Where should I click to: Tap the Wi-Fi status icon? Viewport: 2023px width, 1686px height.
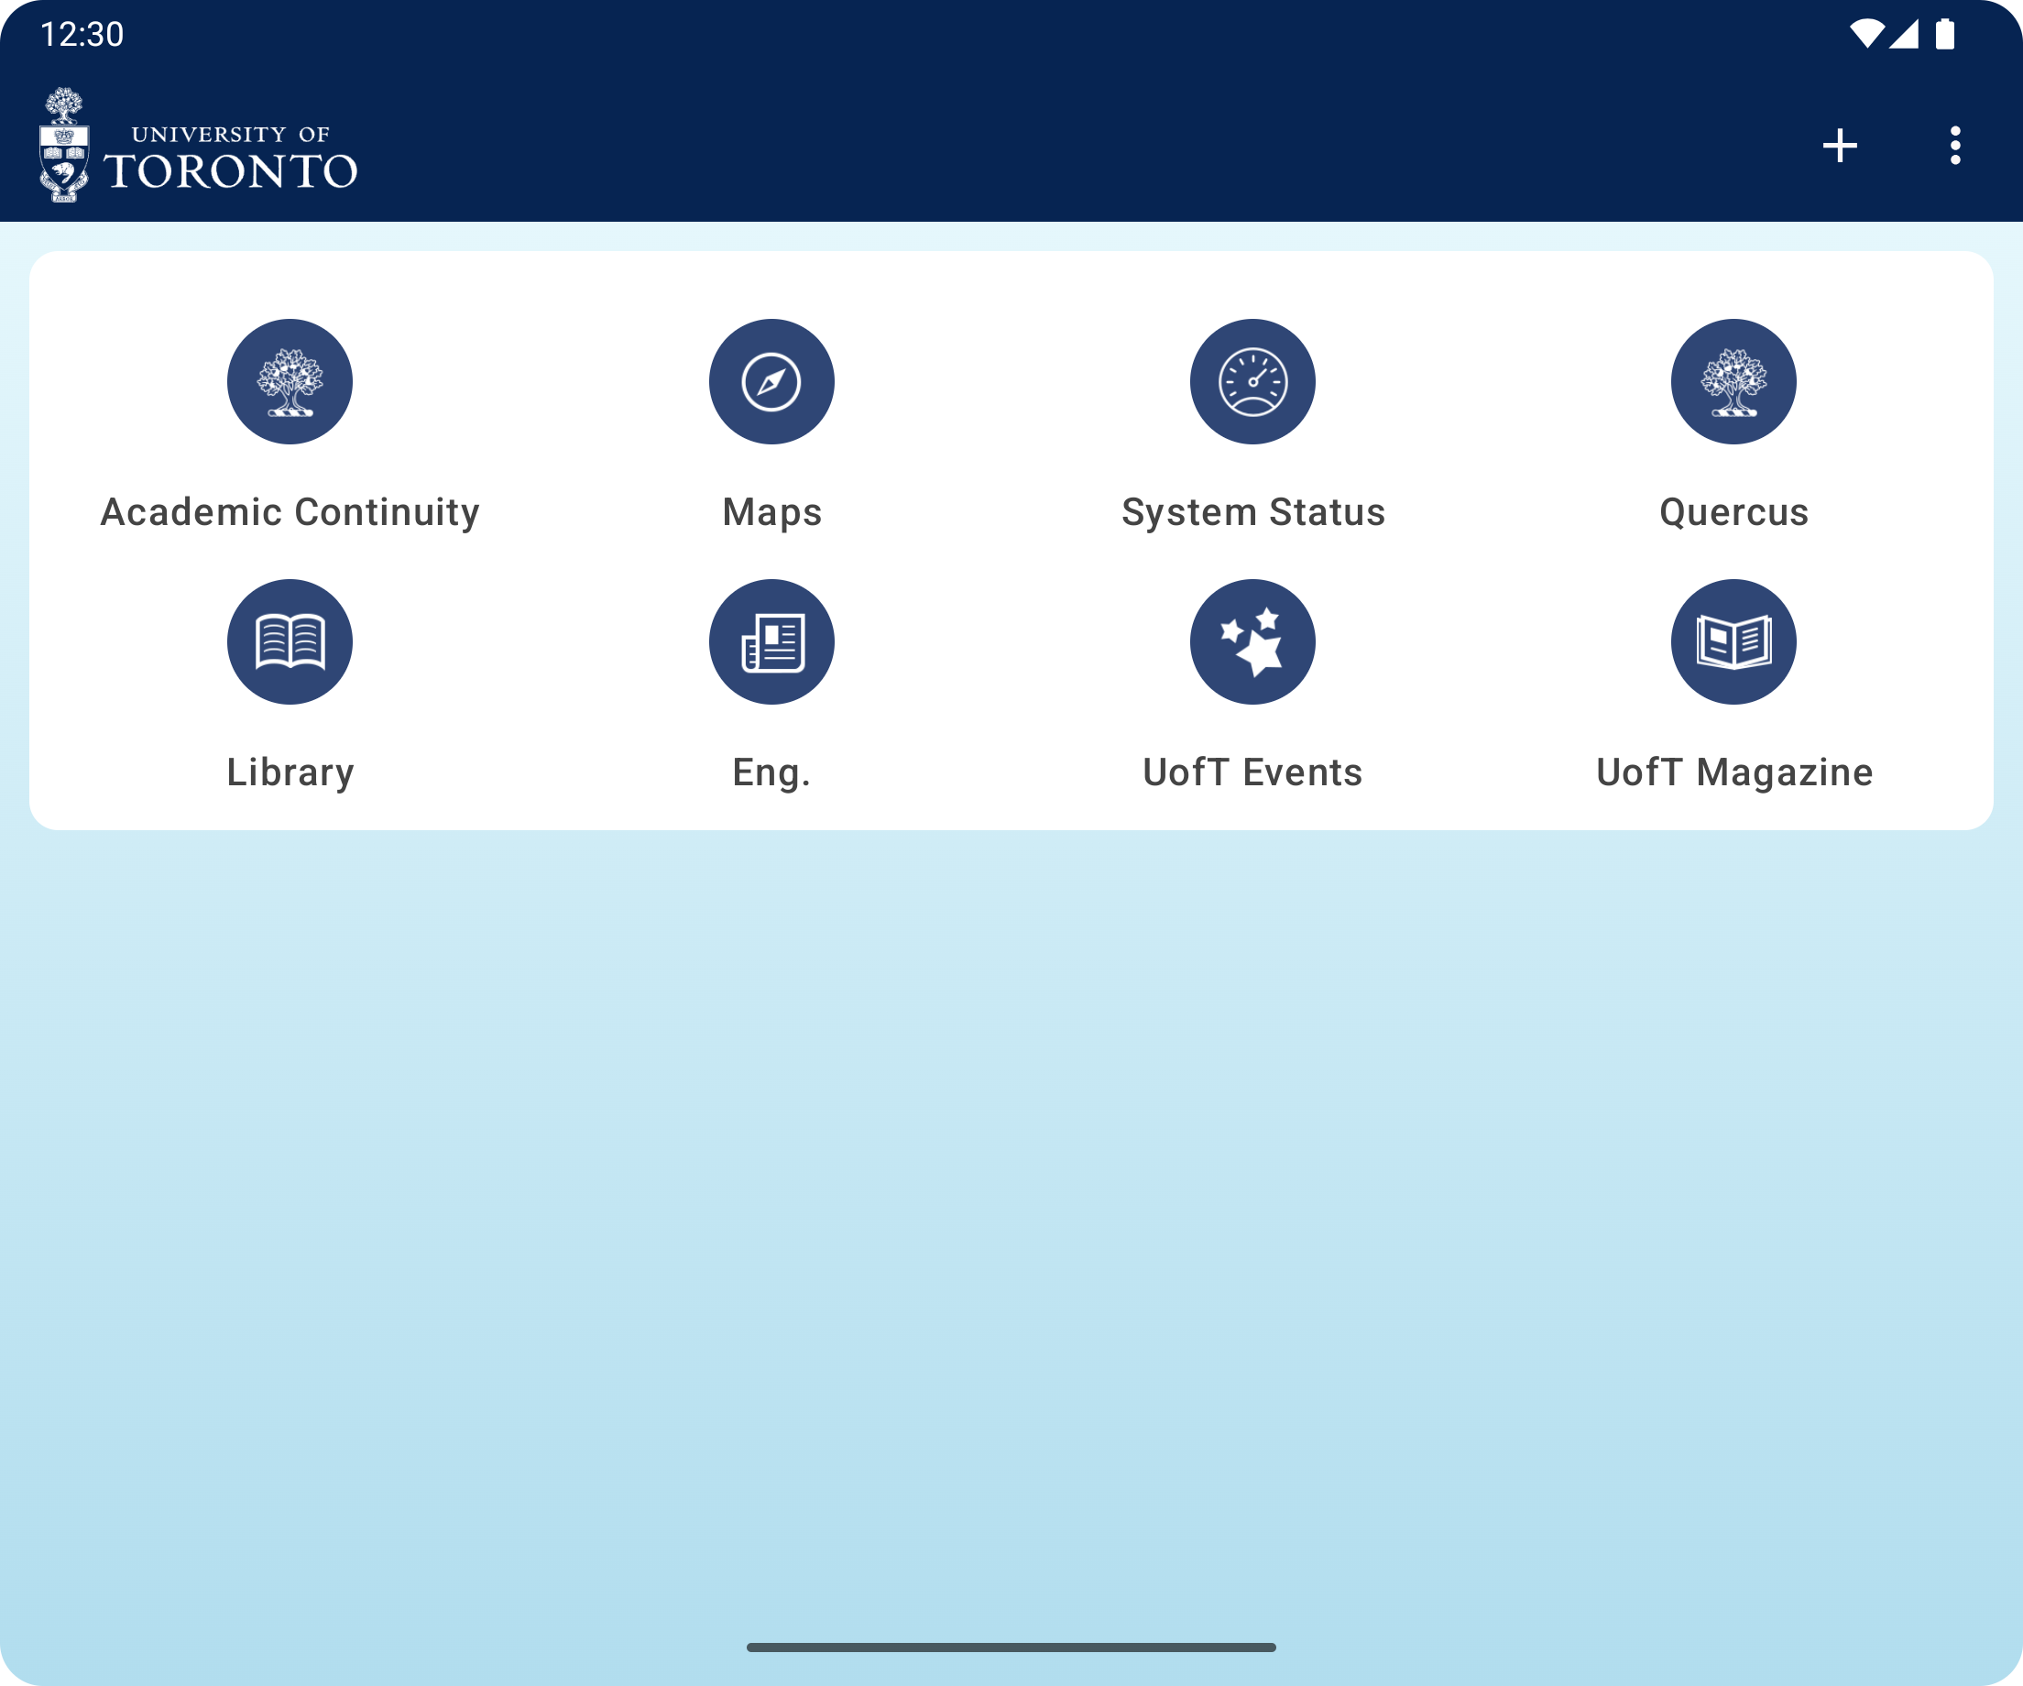pyautogui.click(x=1867, y=34)
